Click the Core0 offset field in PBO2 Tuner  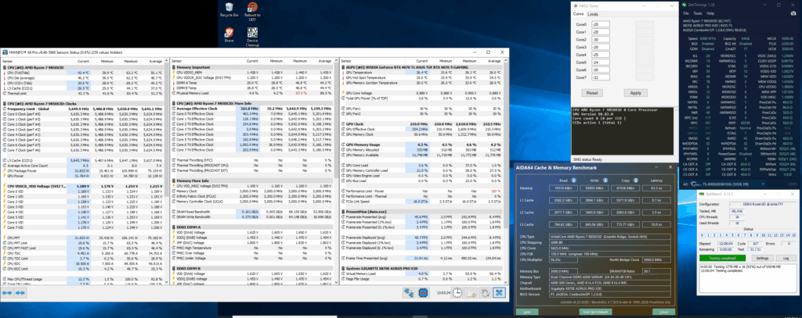click(602, 24)
